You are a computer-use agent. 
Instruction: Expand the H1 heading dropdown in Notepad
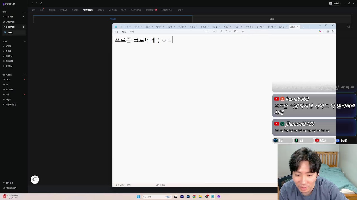[x=207, y=31]
